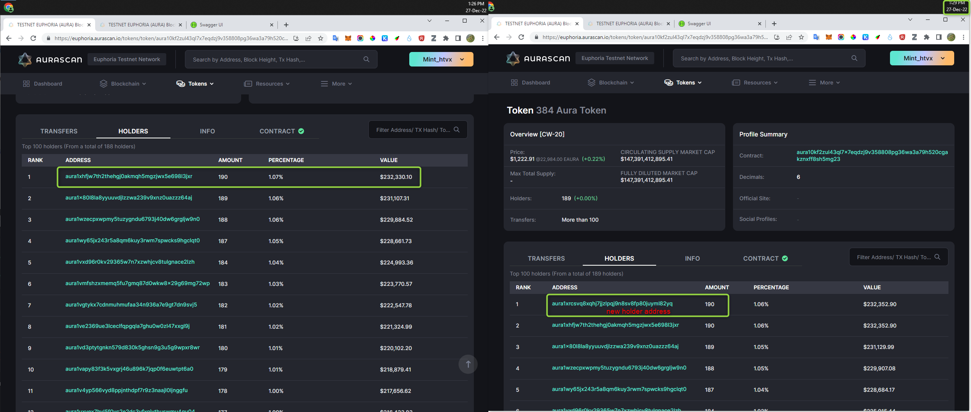Switch to INFO tab in right window
The width and height of the screenshot is (971, 412).
(x=692, y=258)
